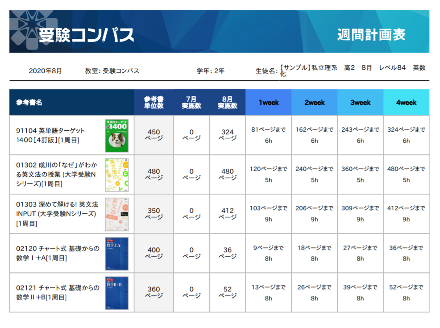Click the 2020年8月 date label
Image resolution: width=440 pixels, height=328 pixels.
[x=45, y=71]
